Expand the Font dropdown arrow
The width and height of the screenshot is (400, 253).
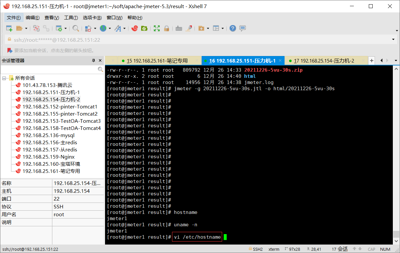pos(125,28)
